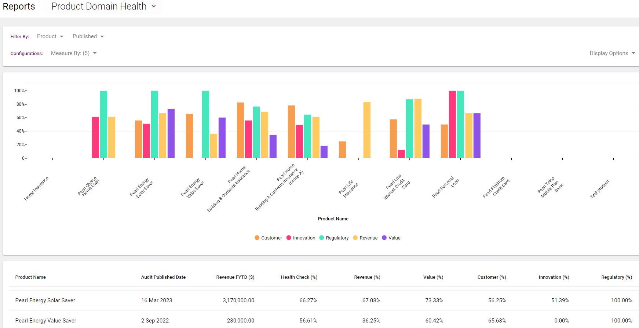
Task: Click Pearl Home Building Group A value bar
Action: pos(324,152)
